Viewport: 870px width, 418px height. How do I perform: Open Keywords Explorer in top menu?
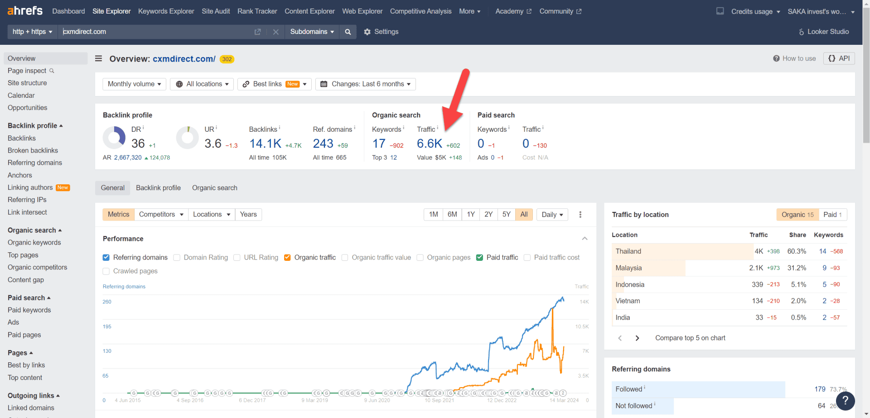pyautogui.click(x=166, y=11)
